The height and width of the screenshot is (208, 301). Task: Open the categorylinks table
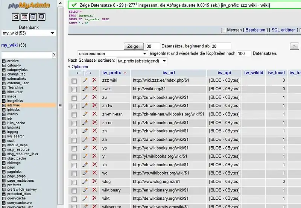pos(17,70)
